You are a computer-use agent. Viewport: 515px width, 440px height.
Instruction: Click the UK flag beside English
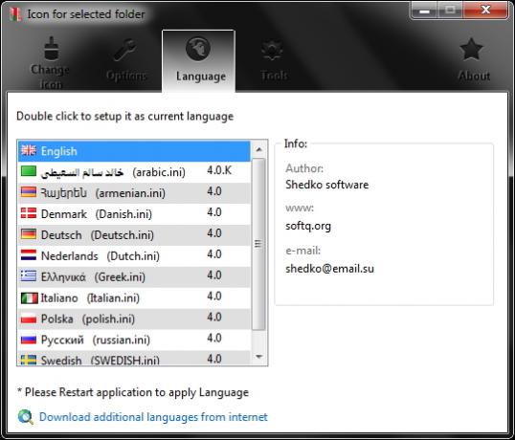29,150
